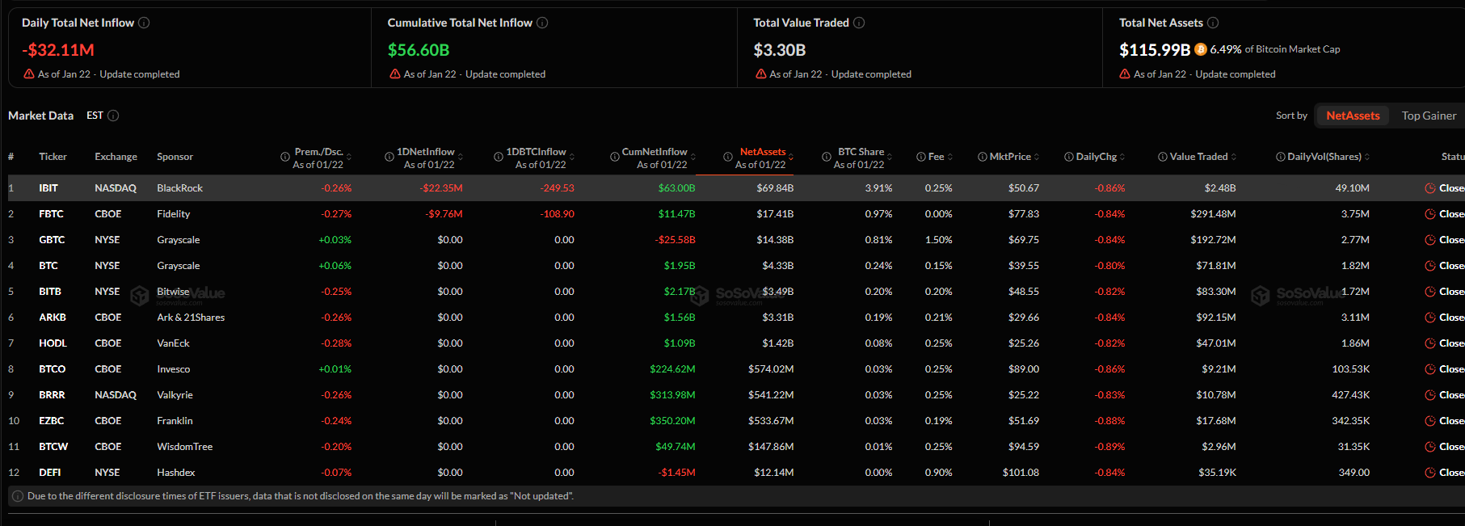Click info icon beside Daily Total Net Inflow
This screenshot has height=526, width=1465.
[x=144, y=23]
